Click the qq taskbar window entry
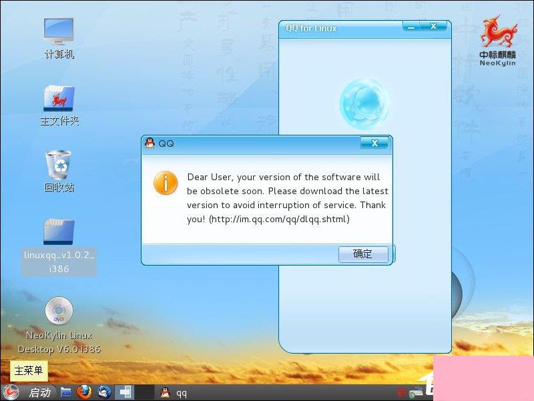534x401 pixels. [x=174, y=393]
